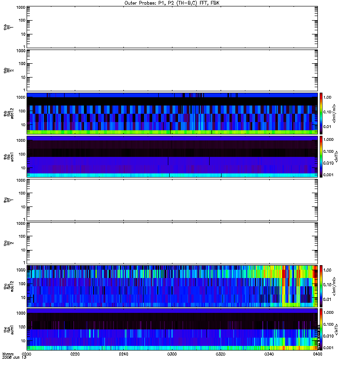The width and height of the screenshot is (344, 367).
Task: Click inside the empty thb fff 1 plot panel
Action: tap(172, 27)
